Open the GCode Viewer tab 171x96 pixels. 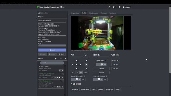tap(94, 13)
